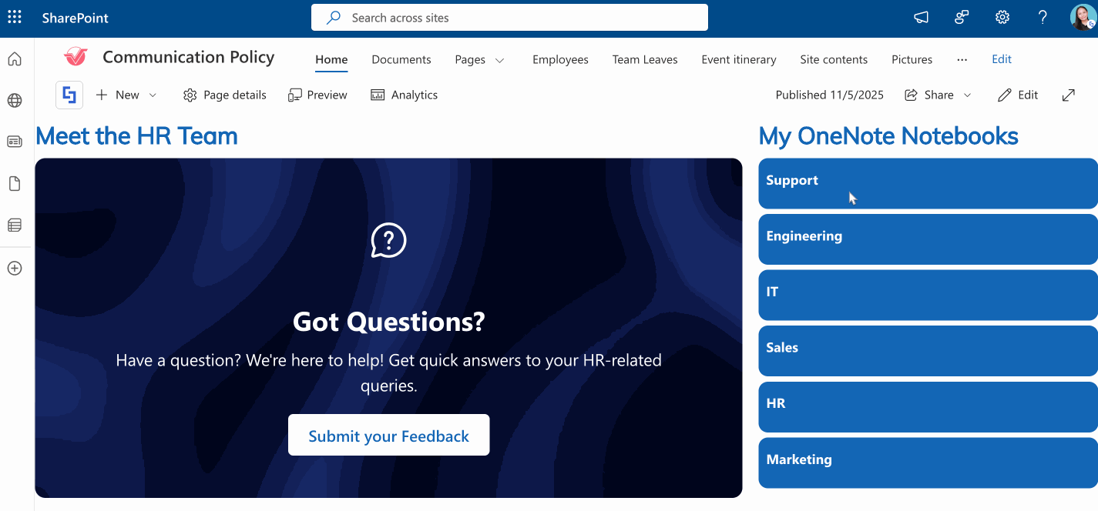Open the New menu chevron
Screen dimensions: 1098x511
(153, 95)
